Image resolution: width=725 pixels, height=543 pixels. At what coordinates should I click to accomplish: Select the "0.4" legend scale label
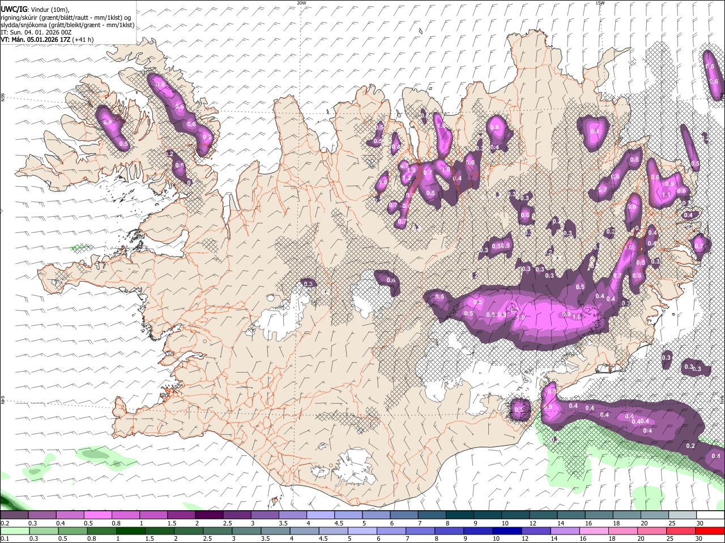(61, 523)
